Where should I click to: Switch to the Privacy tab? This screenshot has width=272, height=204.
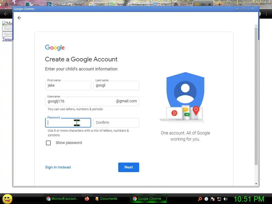coord(140,4)
